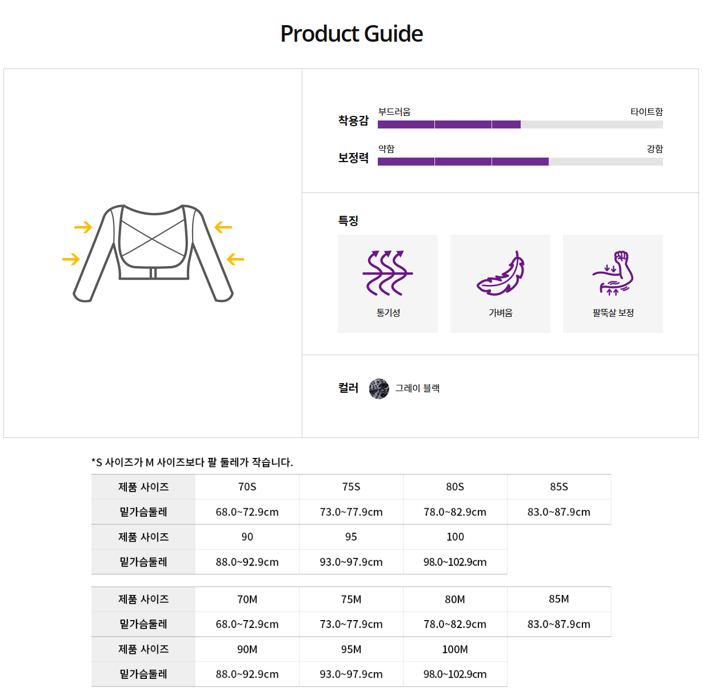Click the 팔뚝살 보정 feature label
Image resolution: width=703 pixels, height=700 pixels.
[613, 313]
